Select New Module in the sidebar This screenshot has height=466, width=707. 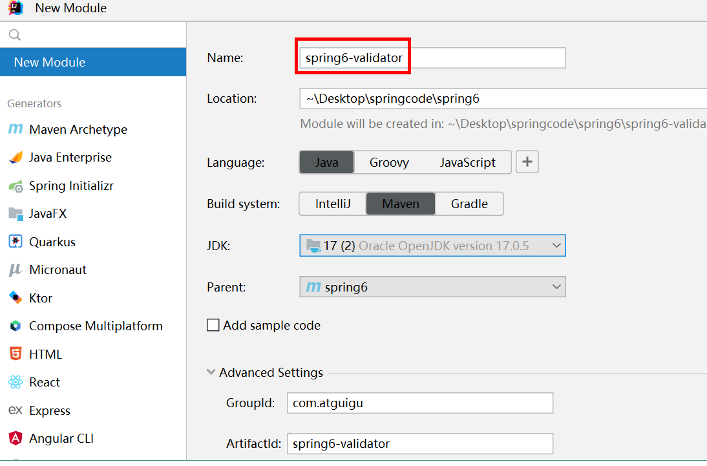pos(50,62)
